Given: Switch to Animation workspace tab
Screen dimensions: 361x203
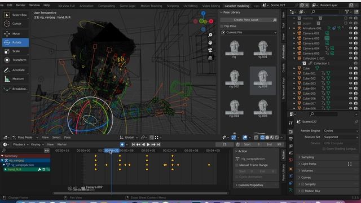Looking at the screenshot, I should click(86, 6).
